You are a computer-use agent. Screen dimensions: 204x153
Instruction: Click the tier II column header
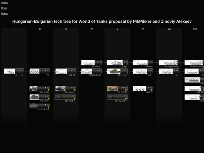tap(40, 29)
